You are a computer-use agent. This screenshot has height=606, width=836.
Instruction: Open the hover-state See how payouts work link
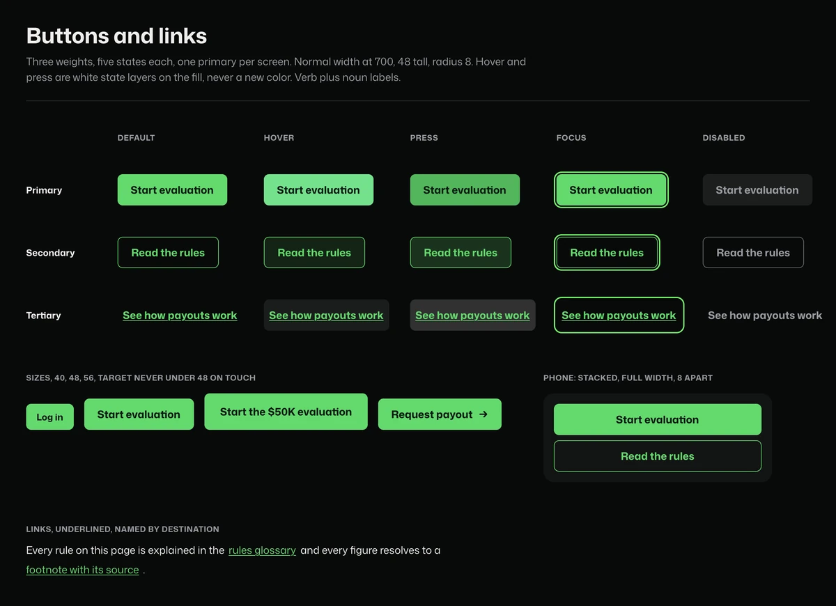[x=326, y=315]
